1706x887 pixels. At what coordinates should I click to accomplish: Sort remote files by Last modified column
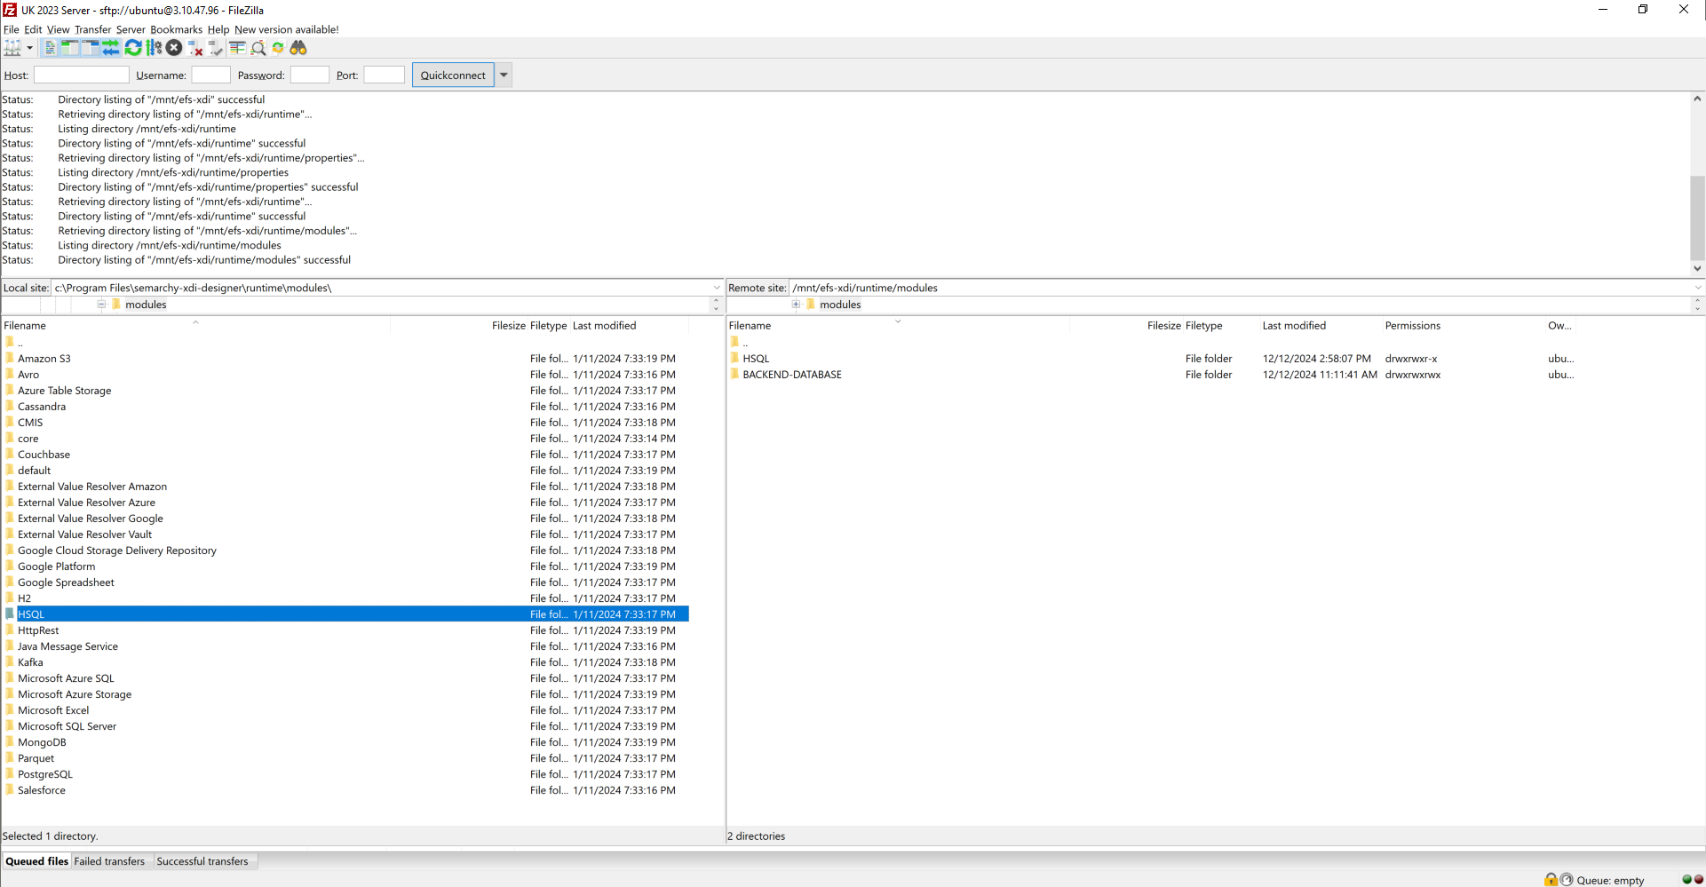click(x=1294, y=326)
